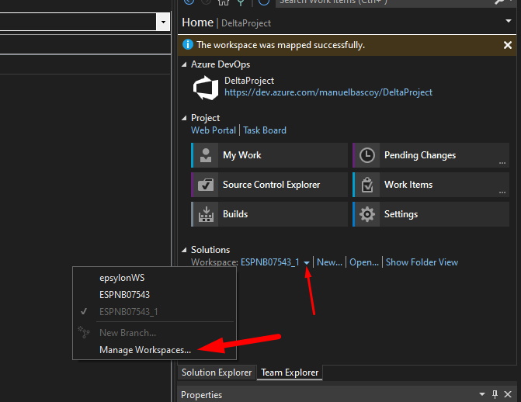Screen dimensions: 521x402
Task: Collapse the Solutions section
Action: click(185, 250)
